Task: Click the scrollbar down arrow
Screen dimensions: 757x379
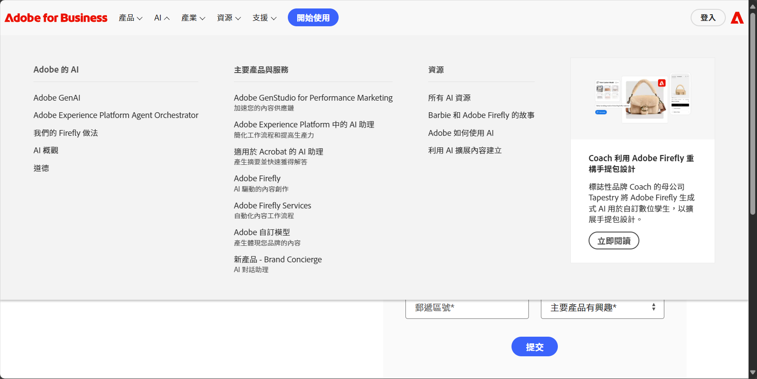Action: [x=753, y=373]
